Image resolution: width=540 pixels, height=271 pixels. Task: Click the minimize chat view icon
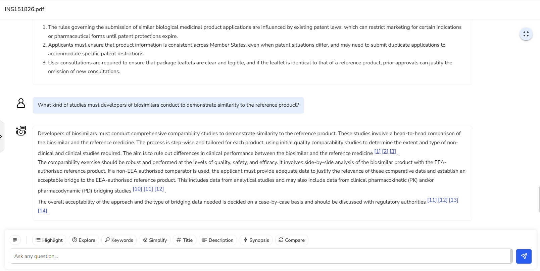pos(526,34)
